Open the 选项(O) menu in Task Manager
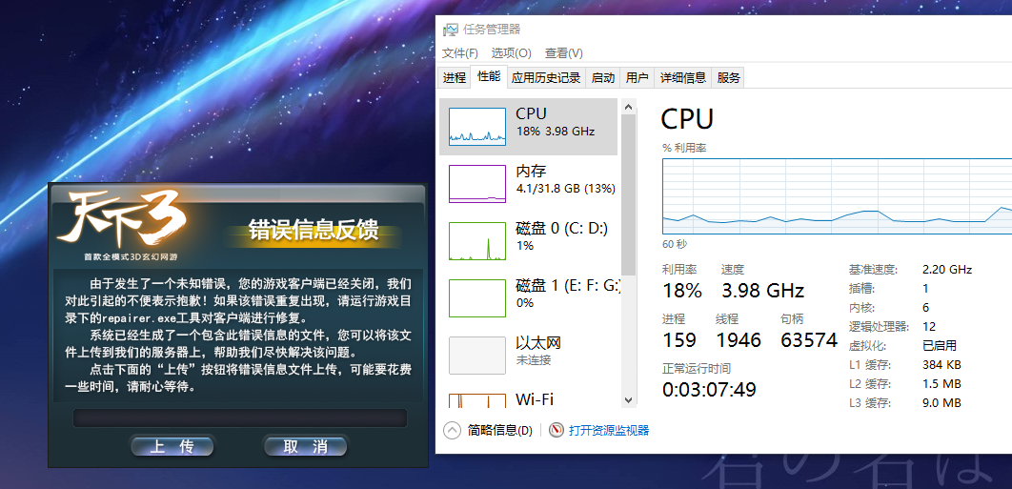The image size is (1012, 489). (x=511, y=53)
